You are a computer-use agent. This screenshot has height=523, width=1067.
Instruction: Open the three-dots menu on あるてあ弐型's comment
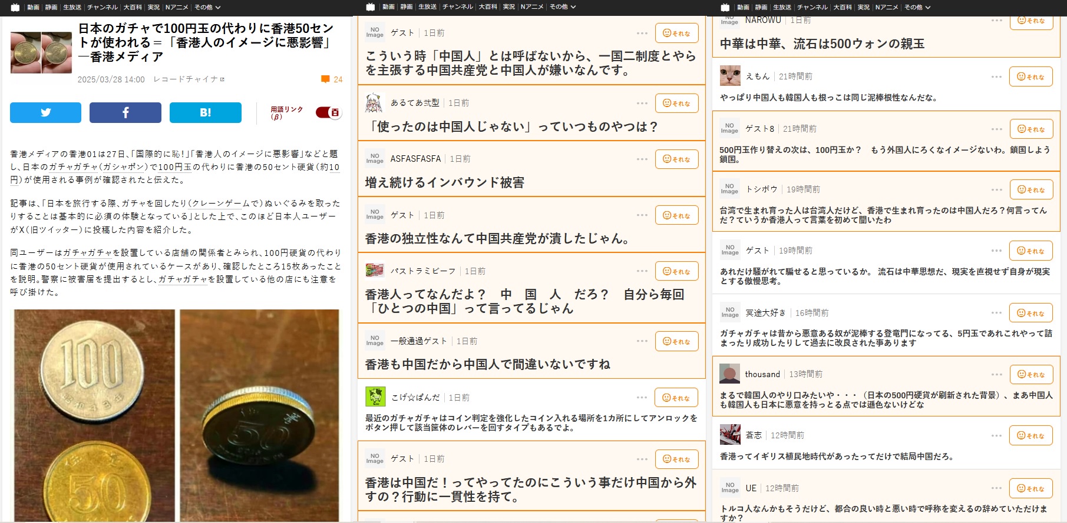pyautogui.click(x=642, y=104)
